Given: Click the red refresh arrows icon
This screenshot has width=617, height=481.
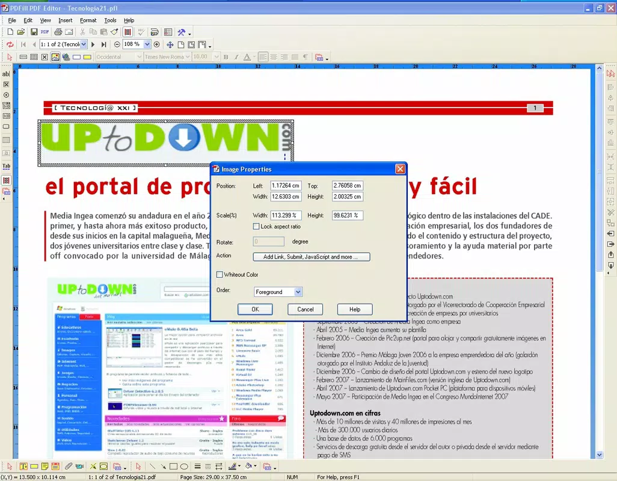Looking at the screenshot, I should [x=10, y=44].
